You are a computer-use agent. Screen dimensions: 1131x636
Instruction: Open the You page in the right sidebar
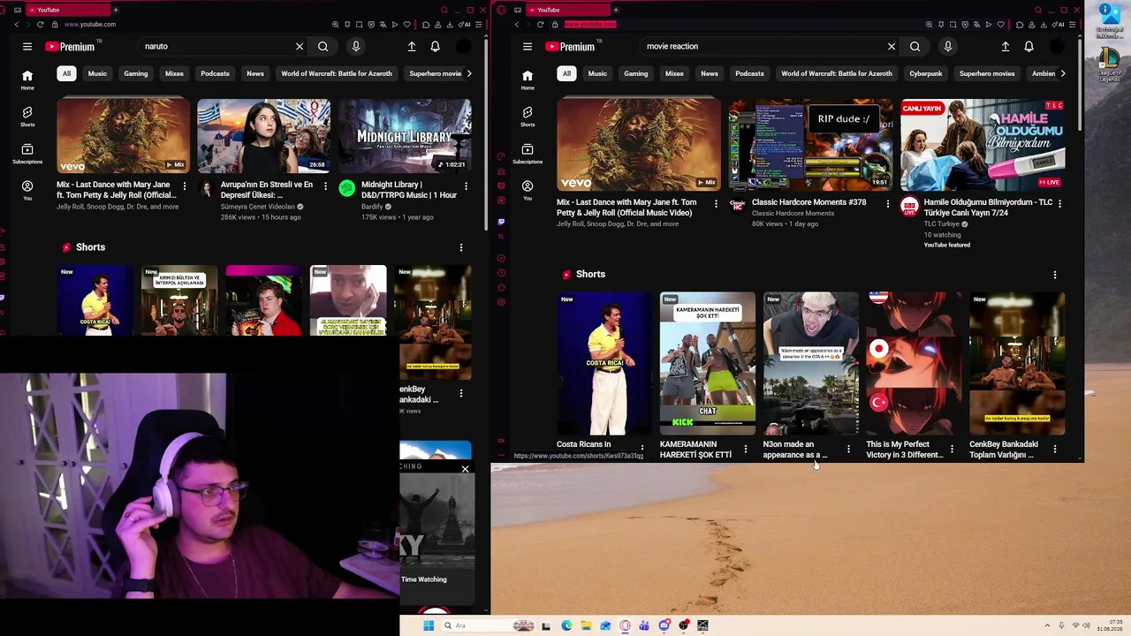coord(528,191)
